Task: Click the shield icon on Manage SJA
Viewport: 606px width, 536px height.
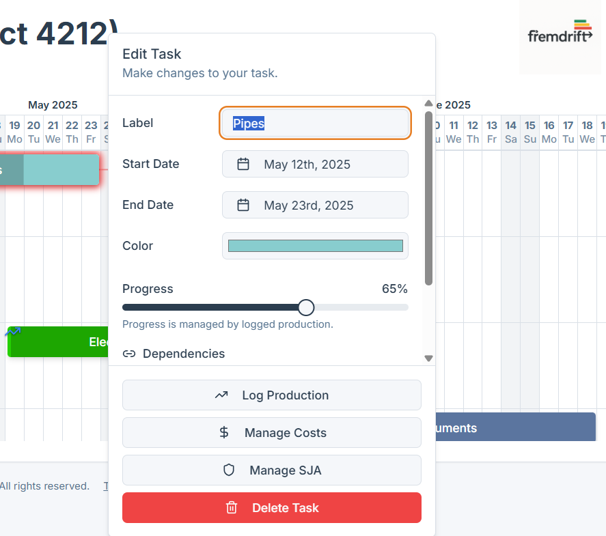Action: (x=228, y=470)
